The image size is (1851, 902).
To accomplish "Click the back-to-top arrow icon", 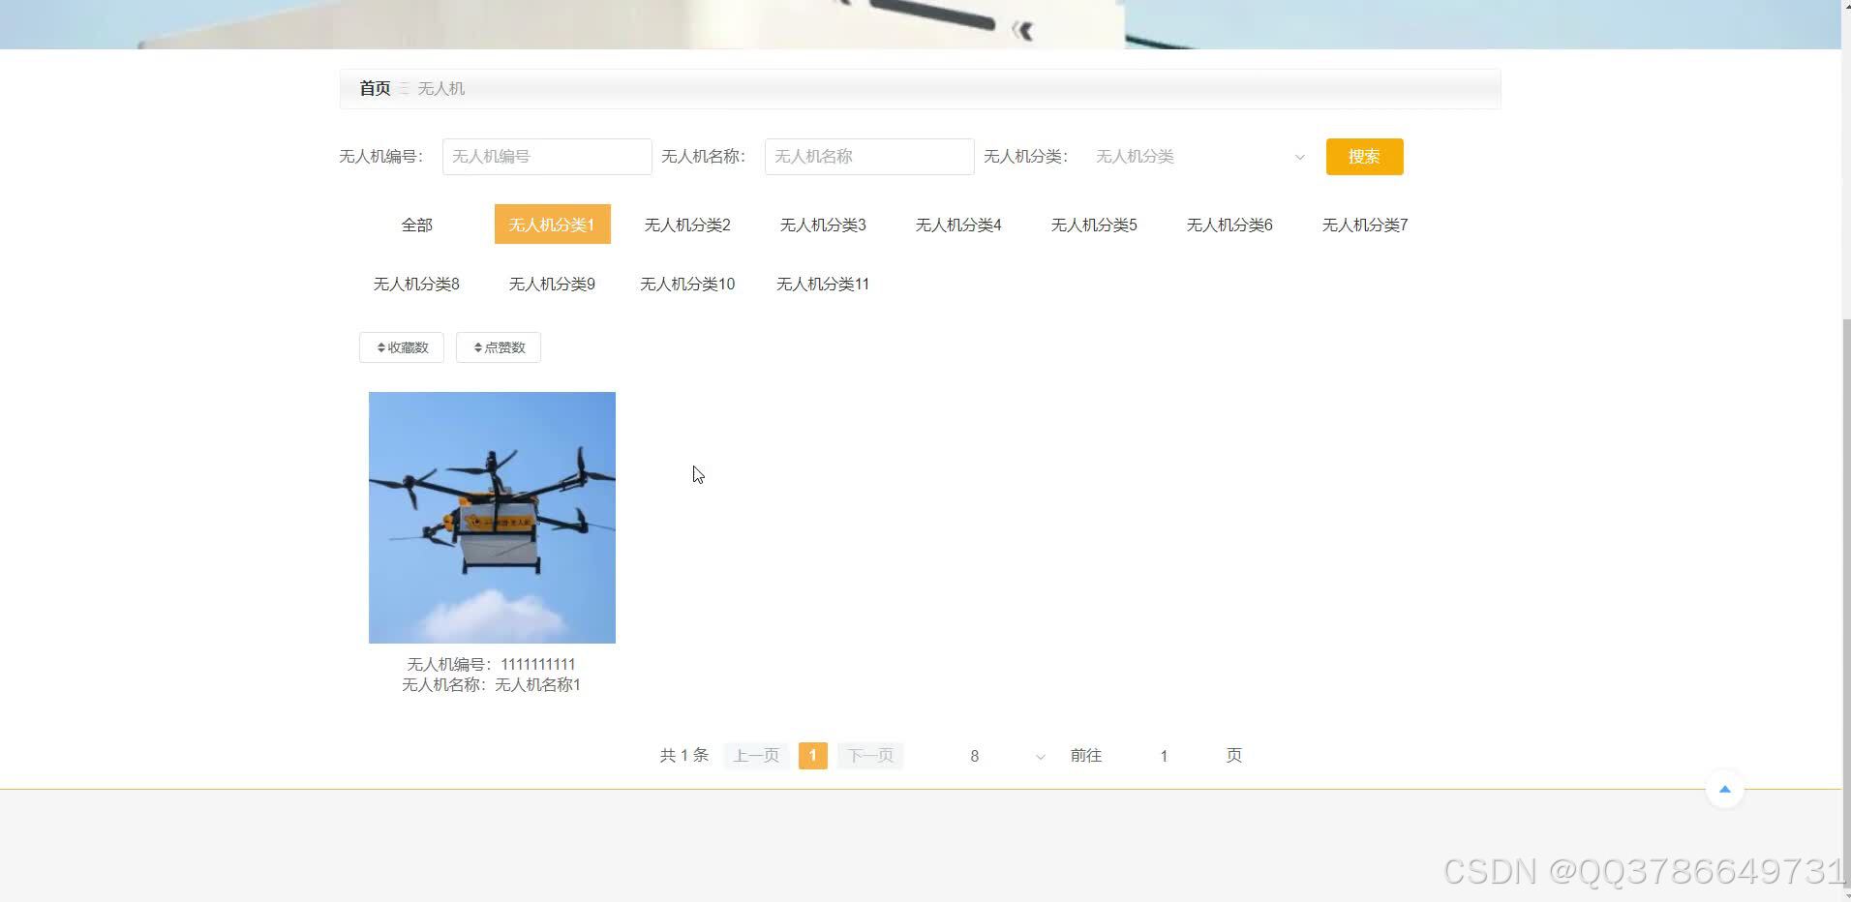I will click(x=1724, y=789).
